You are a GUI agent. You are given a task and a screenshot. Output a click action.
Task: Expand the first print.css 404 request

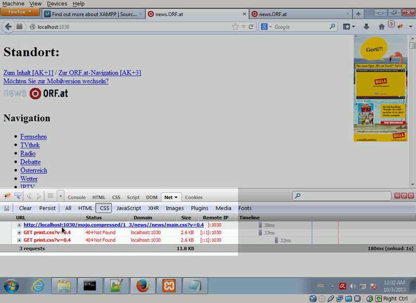point(19,232)
